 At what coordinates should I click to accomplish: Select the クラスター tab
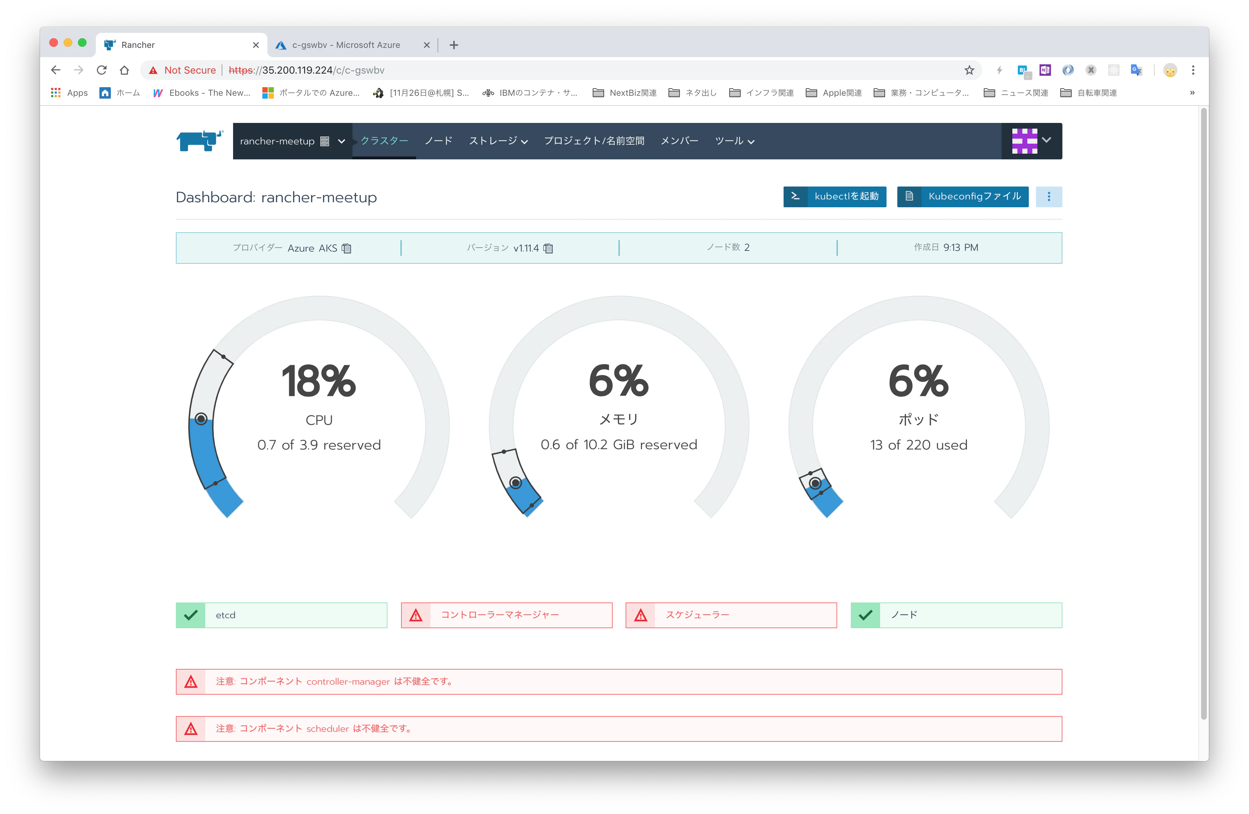coord(384,140)
